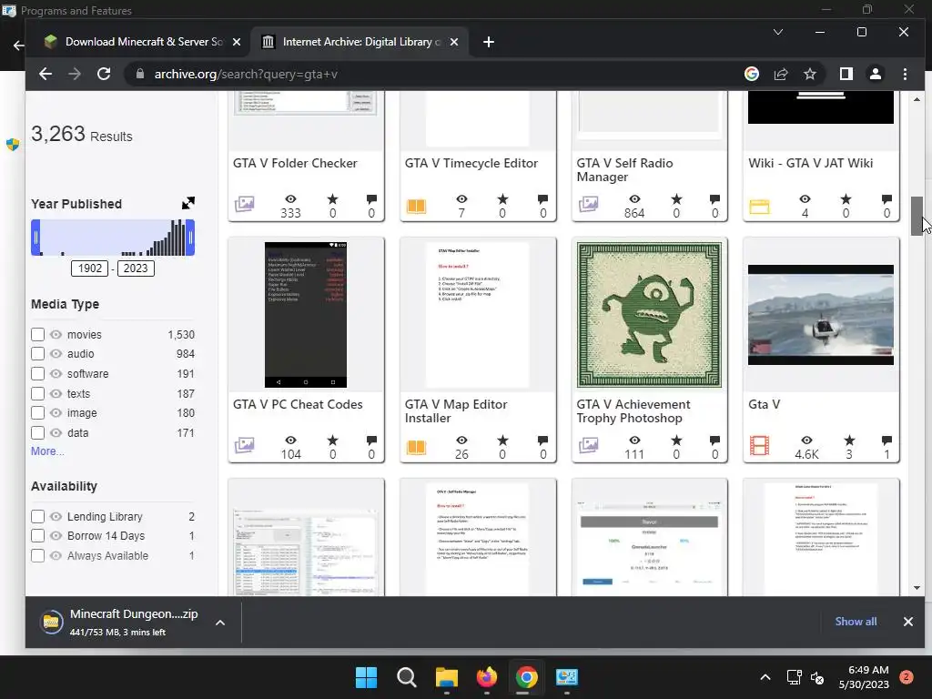Bookmark this page with the star icon
This screenshot has width=932, height=699.
tap(809, 74)
